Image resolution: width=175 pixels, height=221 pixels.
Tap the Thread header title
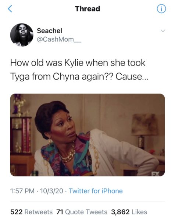(87, 9)
